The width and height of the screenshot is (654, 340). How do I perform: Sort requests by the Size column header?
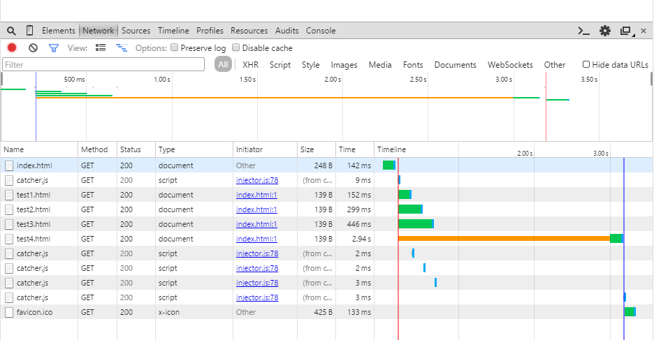307,149
